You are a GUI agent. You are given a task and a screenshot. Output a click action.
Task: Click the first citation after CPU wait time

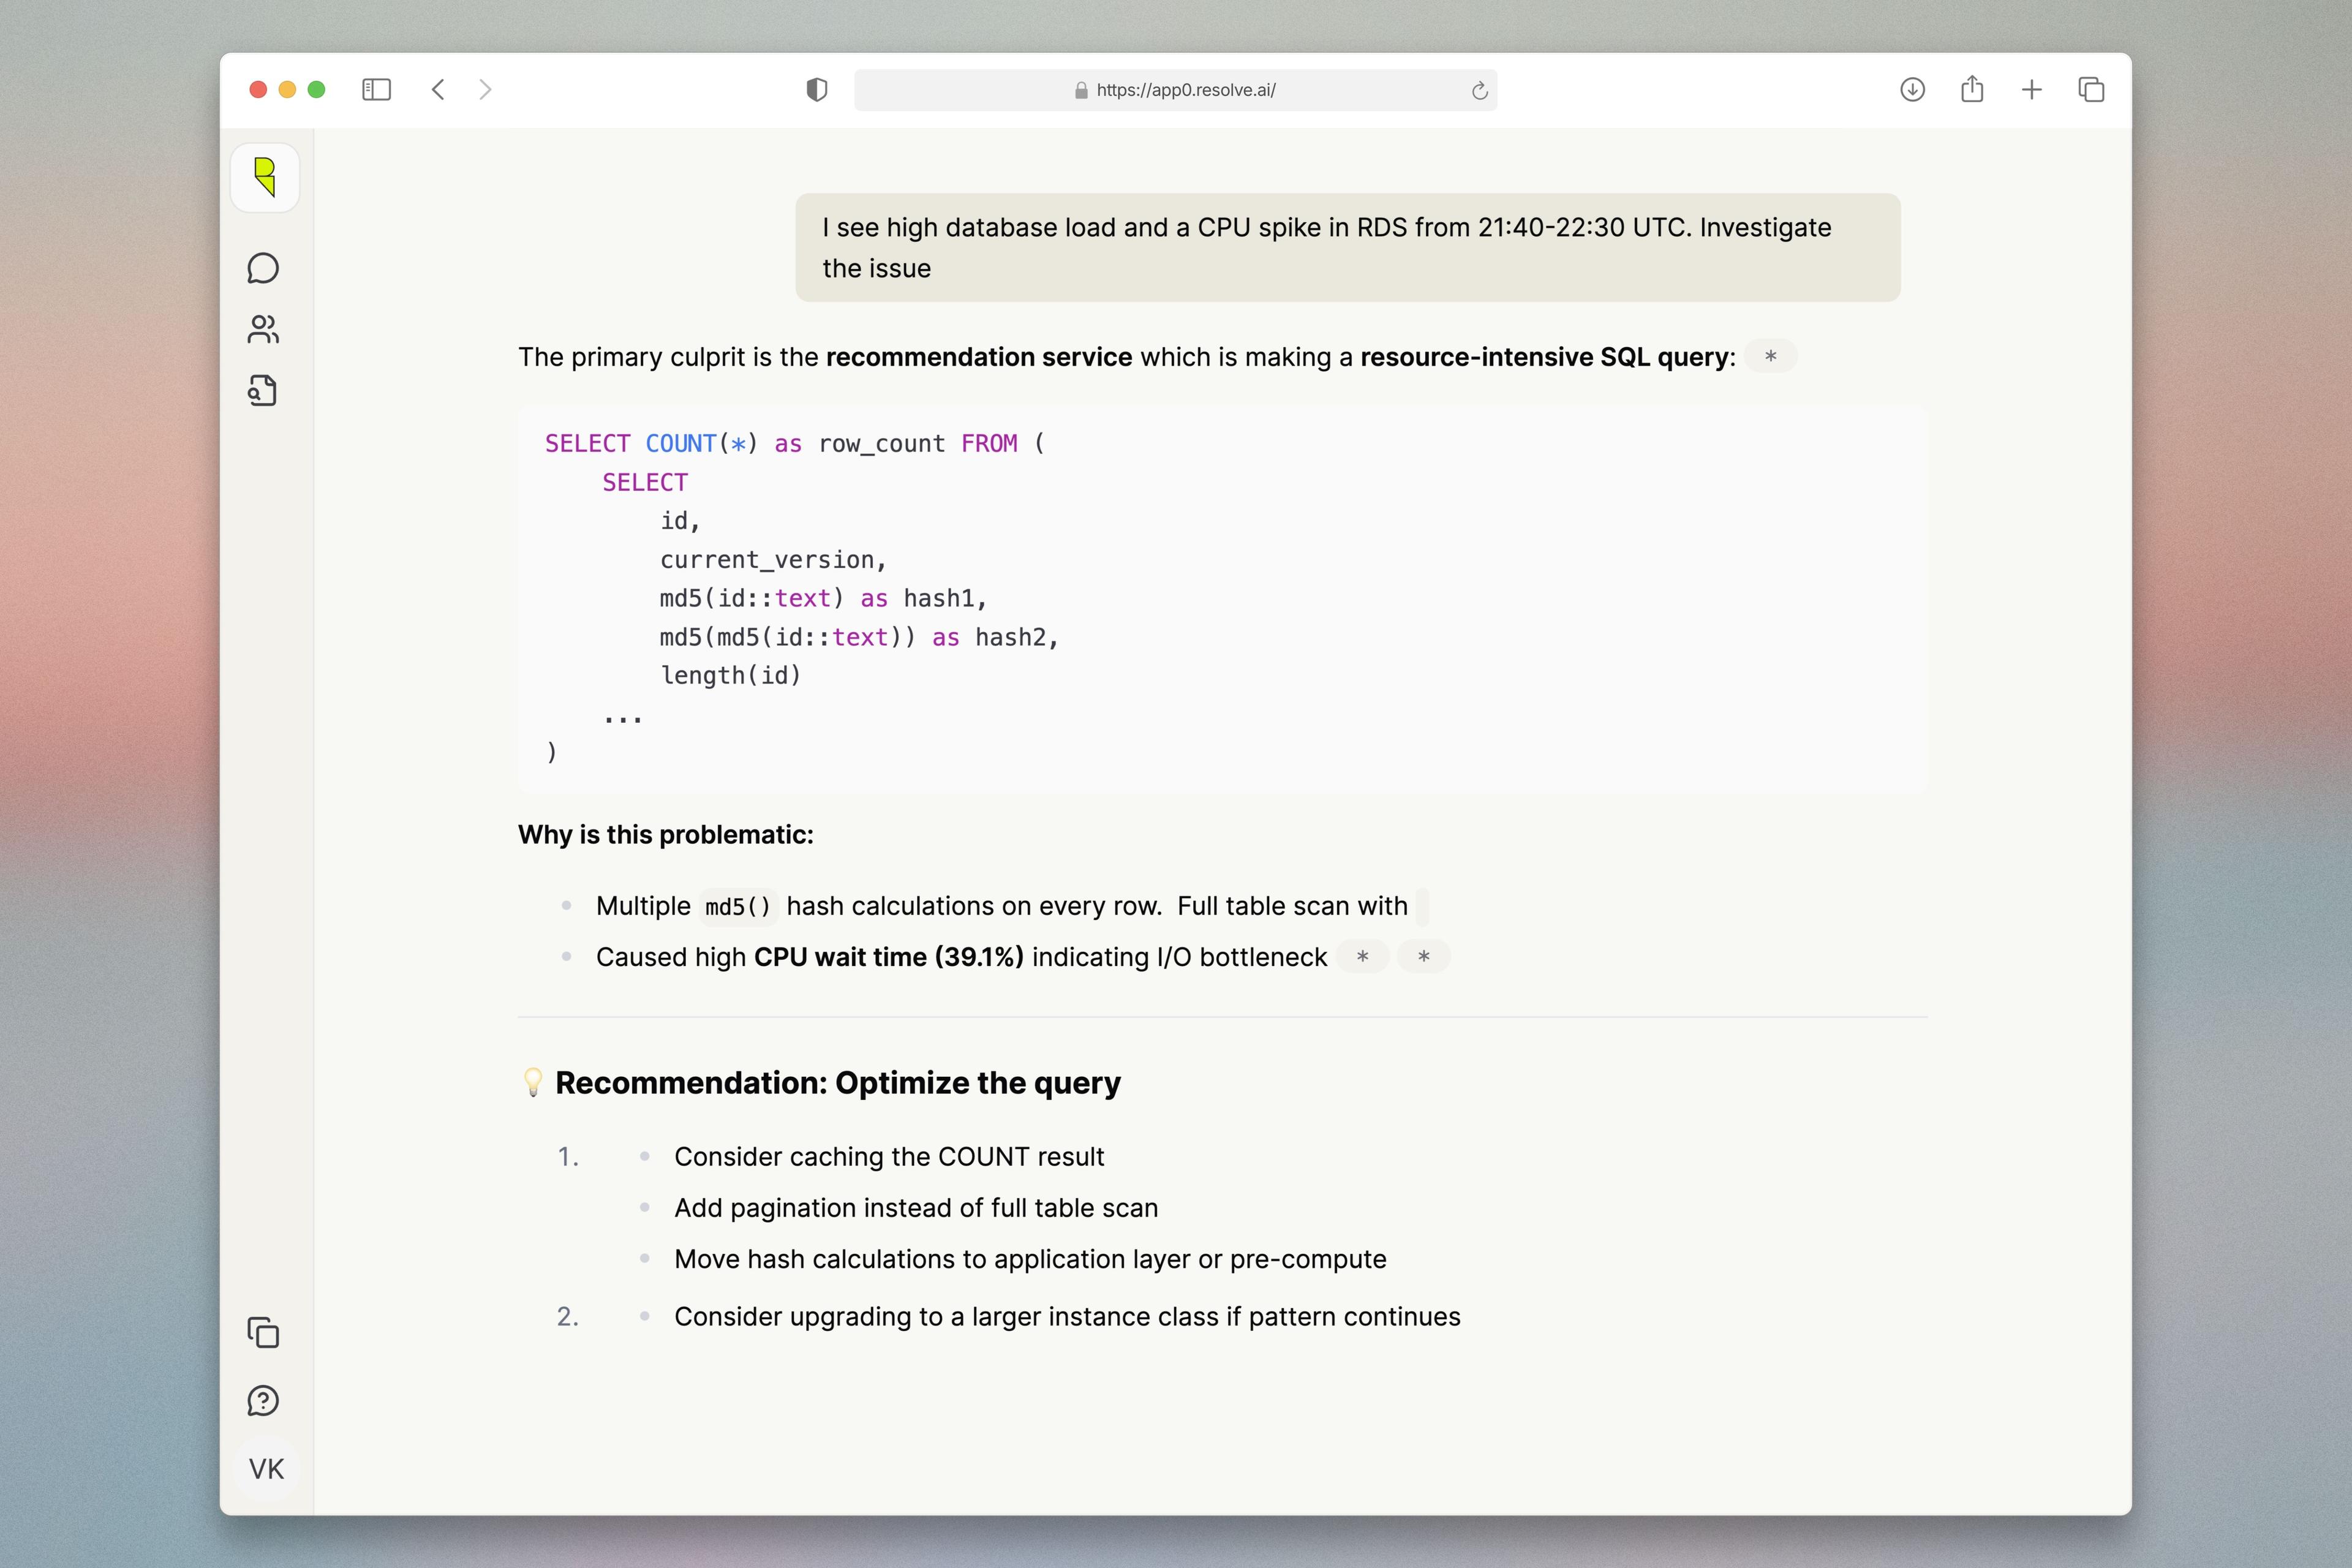pyautogui.click(x=1363, y=957)
